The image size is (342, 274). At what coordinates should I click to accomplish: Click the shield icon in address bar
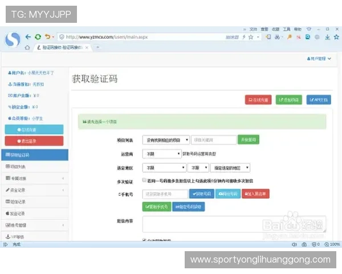(x=62, y=37)
